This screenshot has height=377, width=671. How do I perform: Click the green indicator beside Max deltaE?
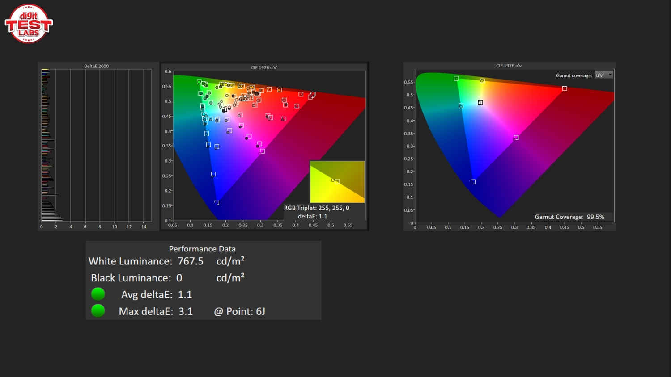[x=98, y=311]
